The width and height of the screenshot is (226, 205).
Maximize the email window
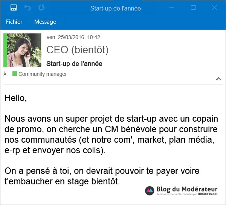click(193, 8)
